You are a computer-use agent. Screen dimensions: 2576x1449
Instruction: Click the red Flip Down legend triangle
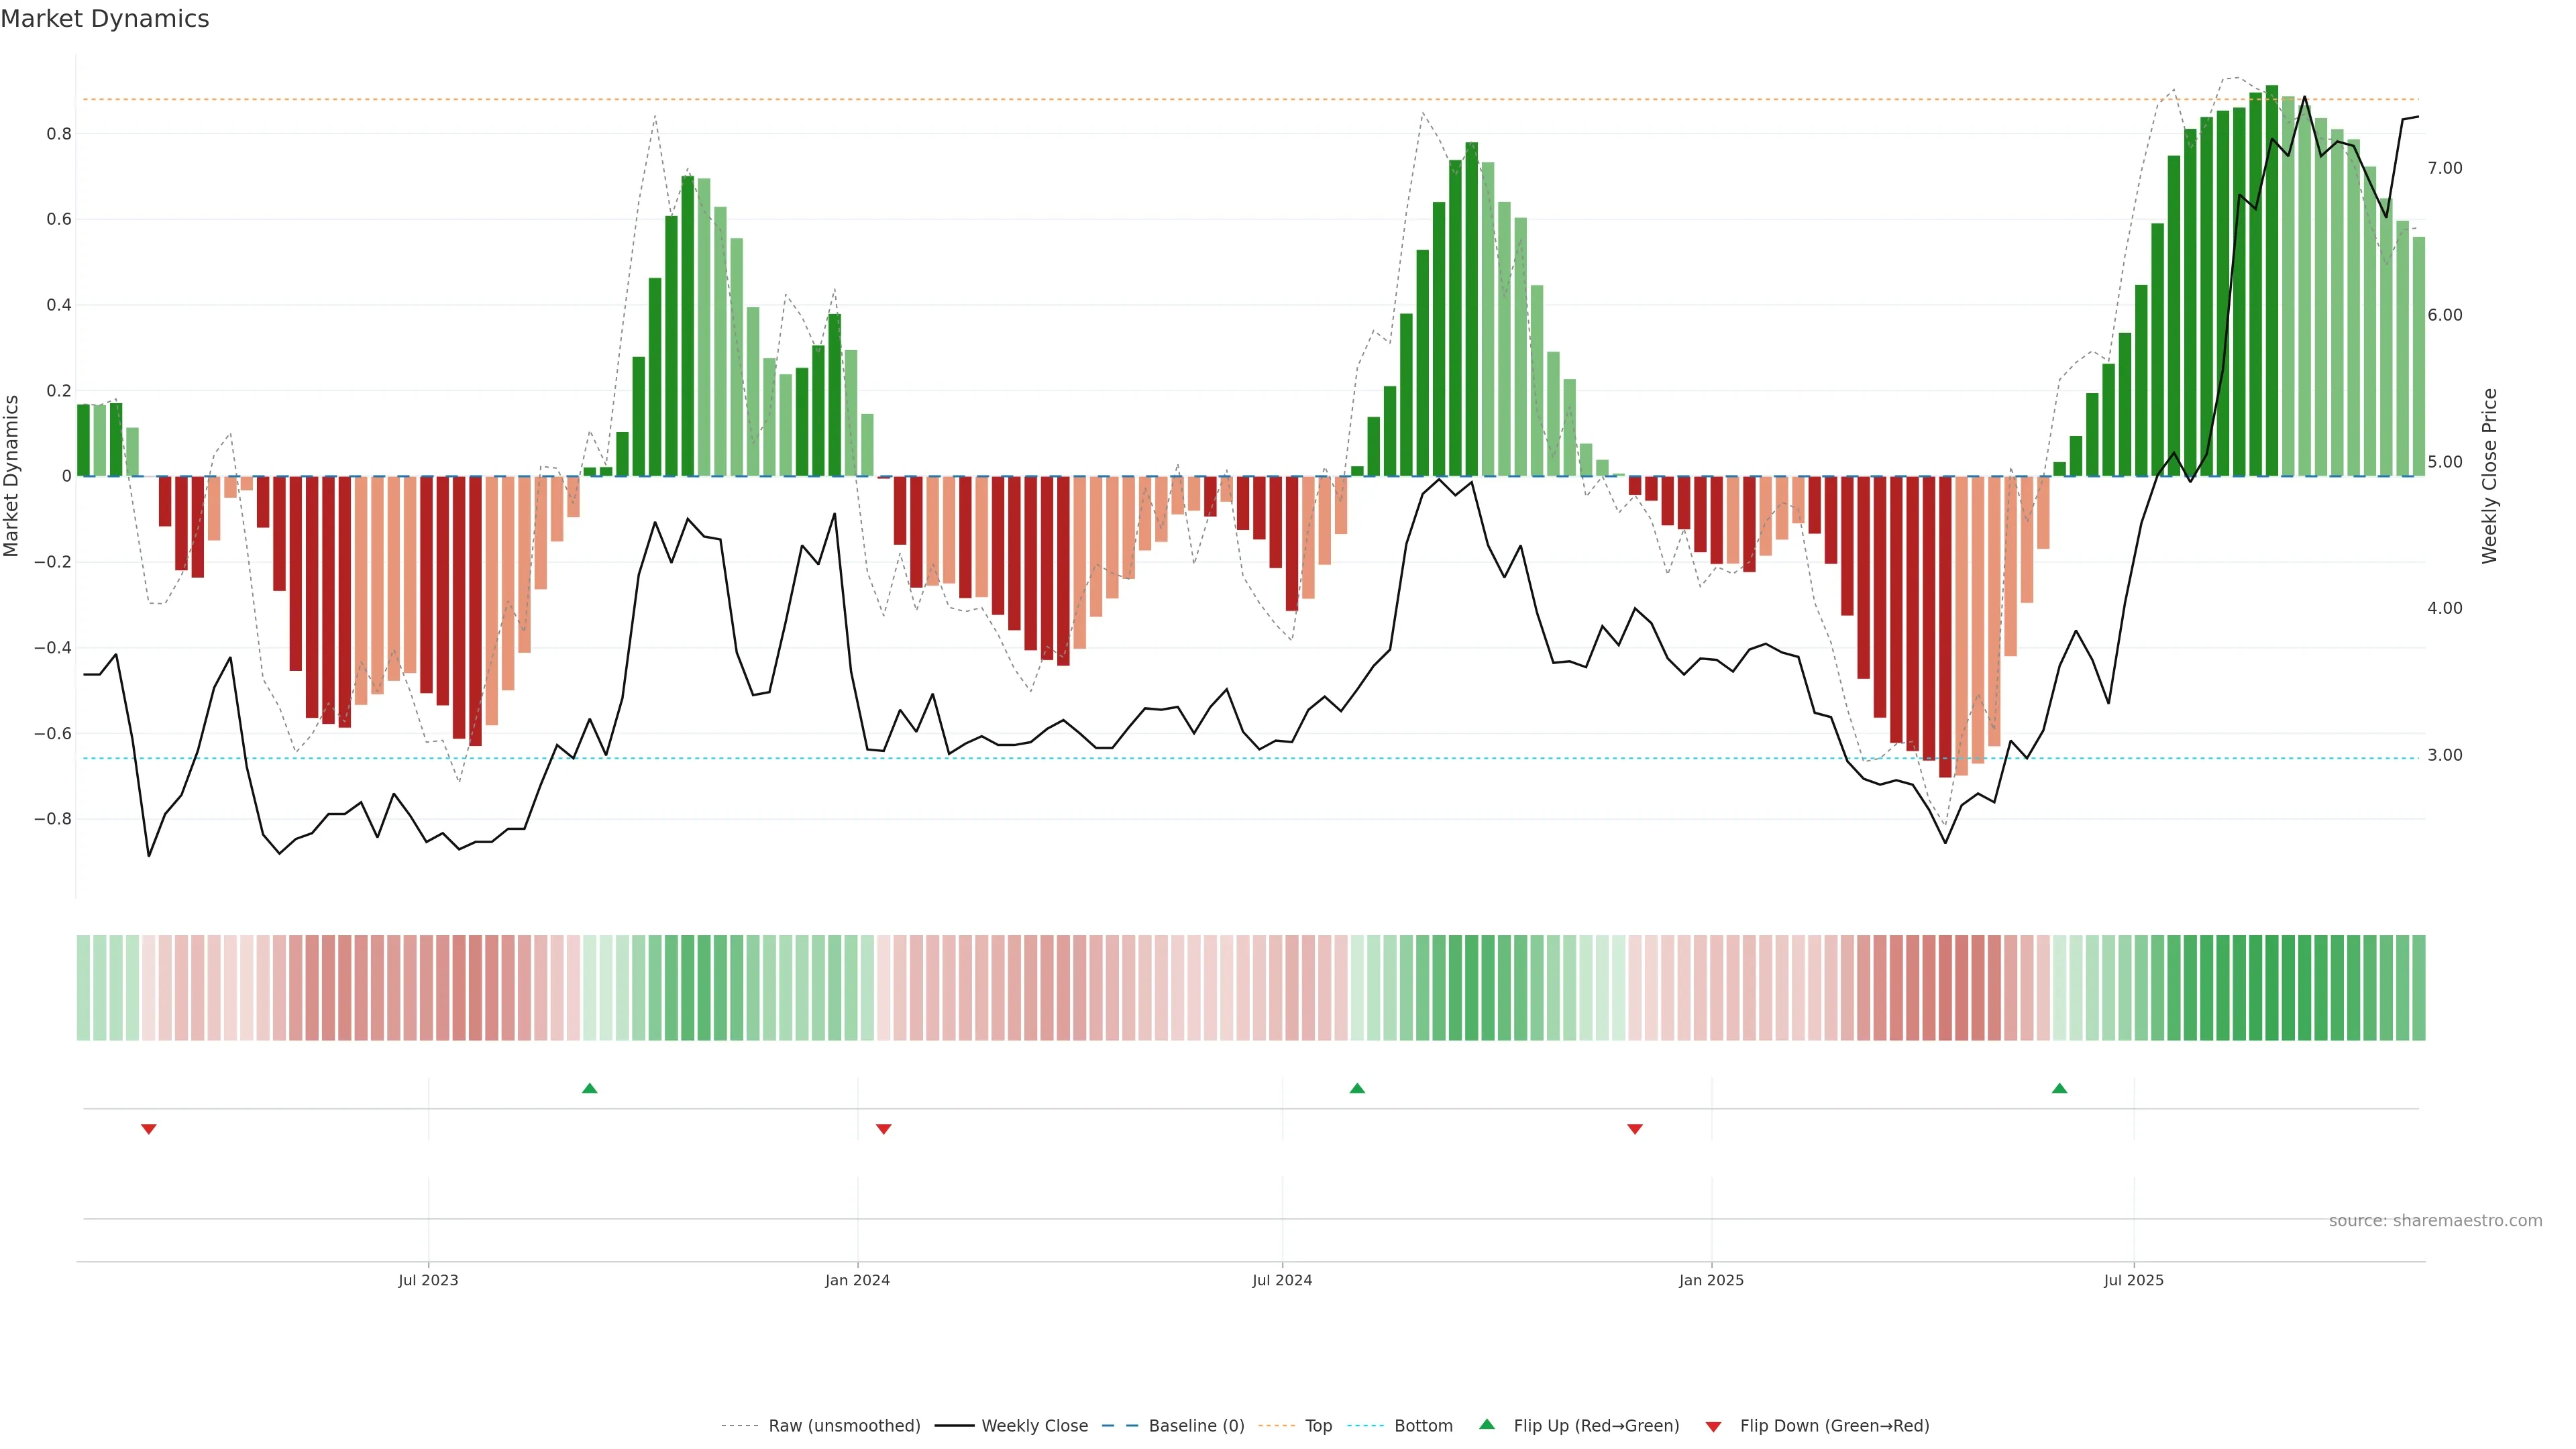[1713, 1427]
